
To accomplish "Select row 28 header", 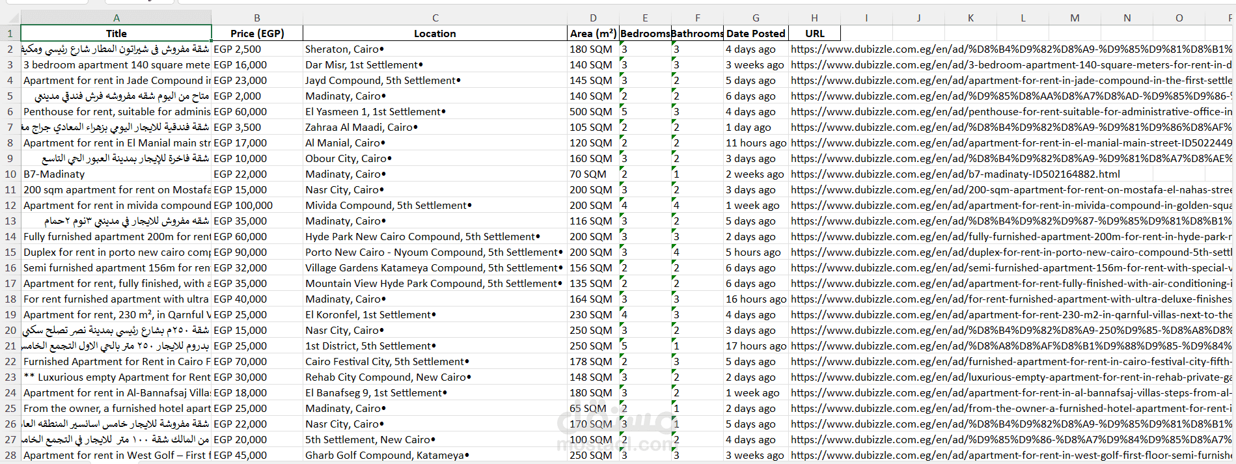I will (x=10, y=455).
